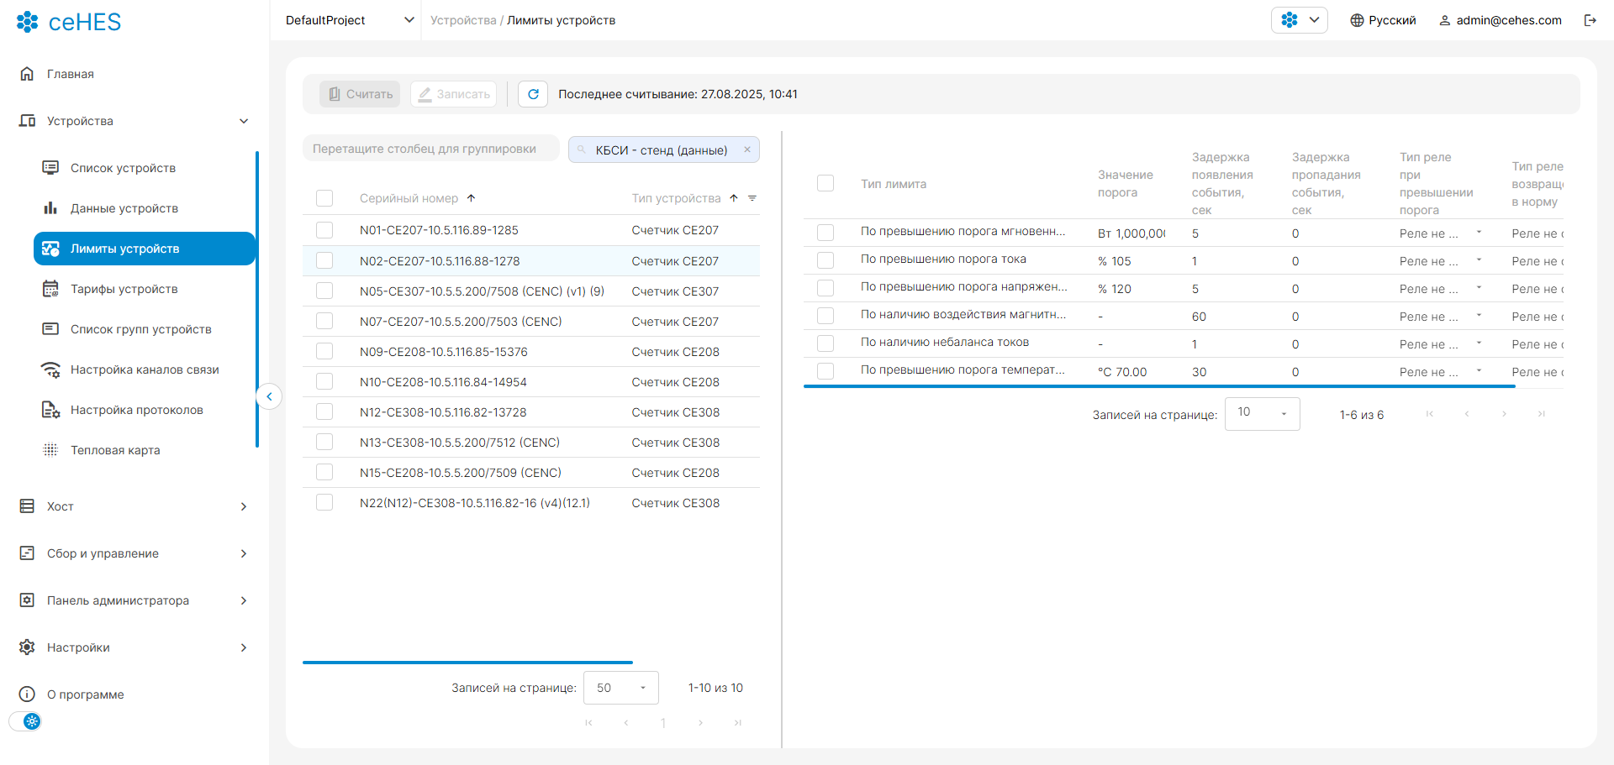Click the Считать button
The height and width of the screenshot is (765, 1614).
(360, 94)
